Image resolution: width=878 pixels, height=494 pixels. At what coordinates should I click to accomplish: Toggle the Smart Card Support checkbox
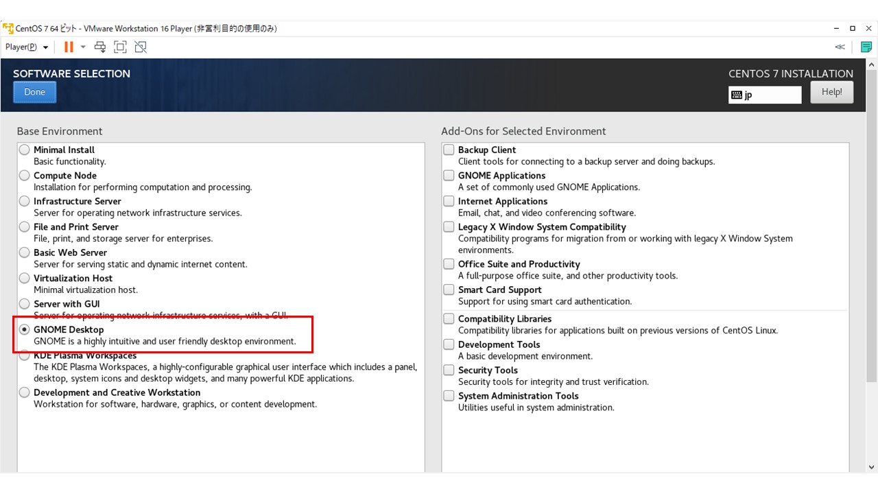pyautogui.click(x=449, y=290)
